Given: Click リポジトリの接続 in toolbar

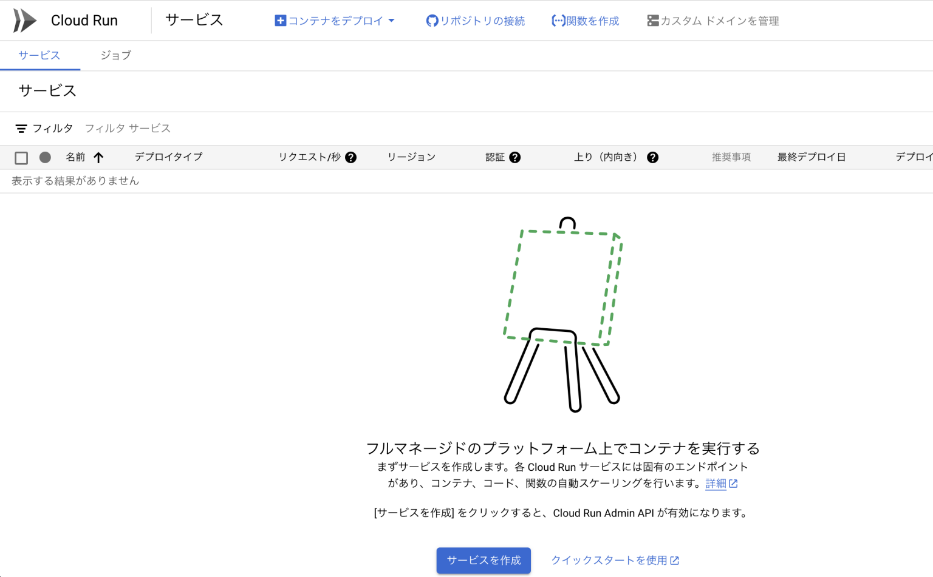Looking at the screenshot, I should (475, 21).
